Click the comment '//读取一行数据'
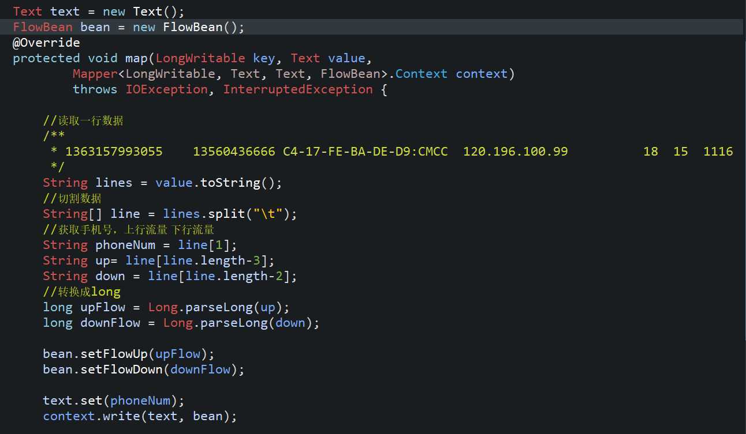 [83, 121]
